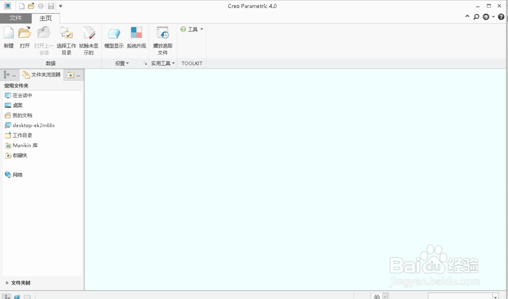The height and width of the screenshot is (299, 508).
Task: Select the desktop-ek2m66s computer entry
Action: click(x=29, y=125)
